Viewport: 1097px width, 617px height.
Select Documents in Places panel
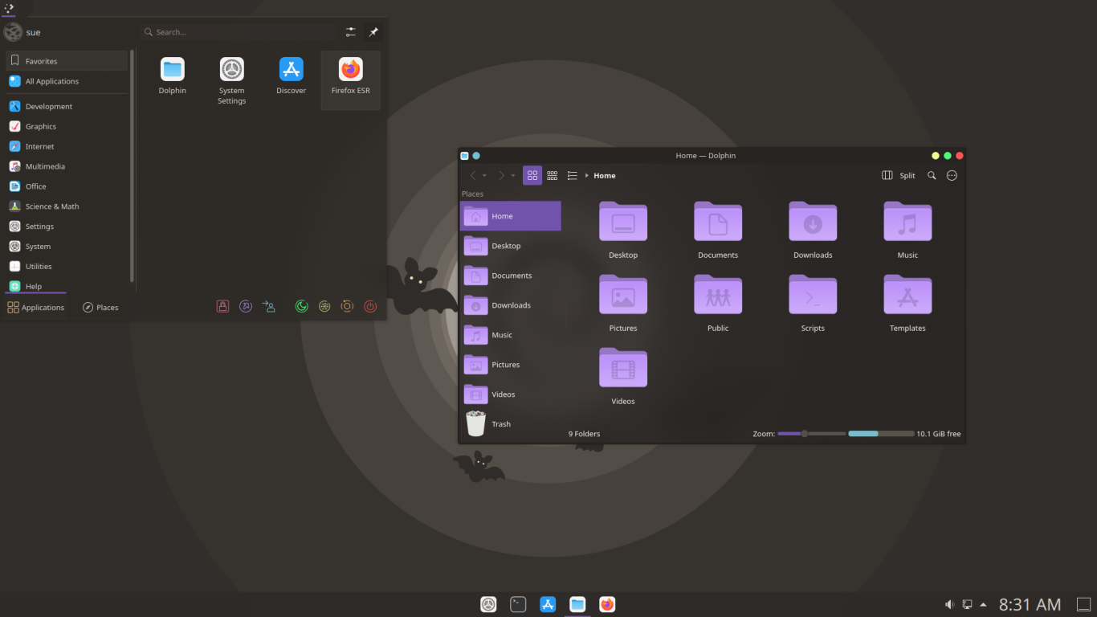(x=510, y=276)
